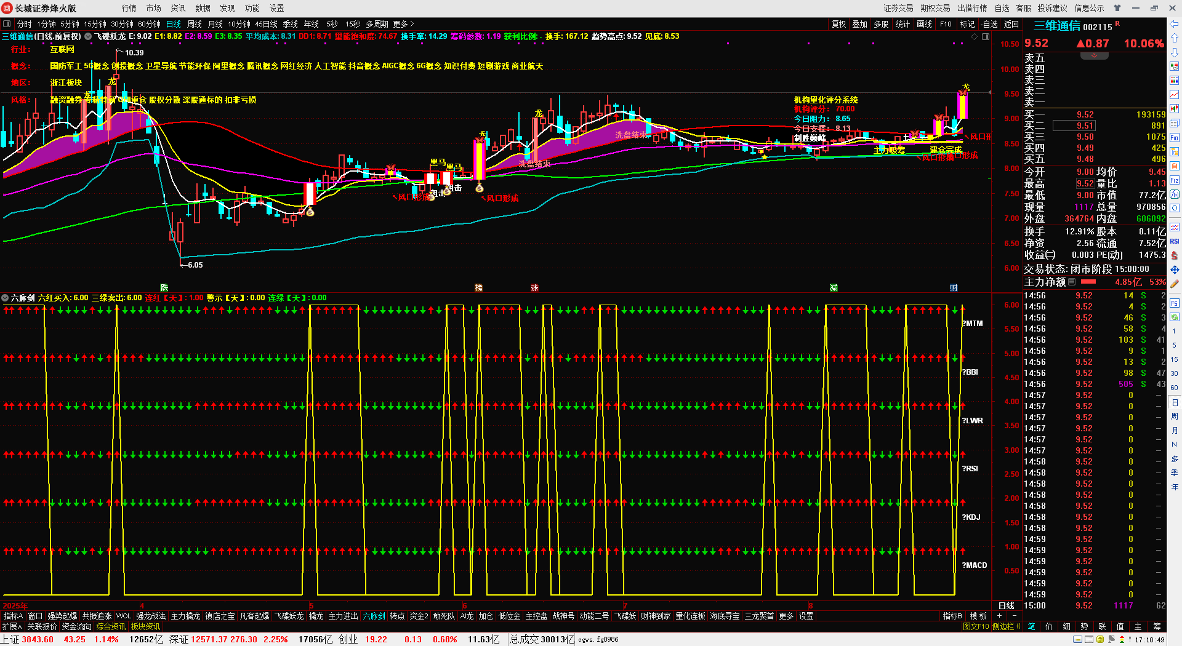Click the minus zoom-out button by 模板
This screenshot has height=646, width=1182.
point(1014,616)
